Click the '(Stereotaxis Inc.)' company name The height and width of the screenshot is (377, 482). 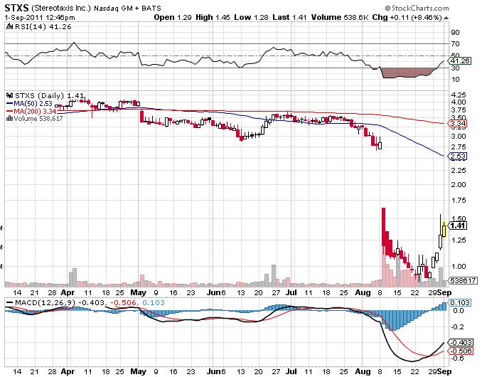[x=61, y=8]
